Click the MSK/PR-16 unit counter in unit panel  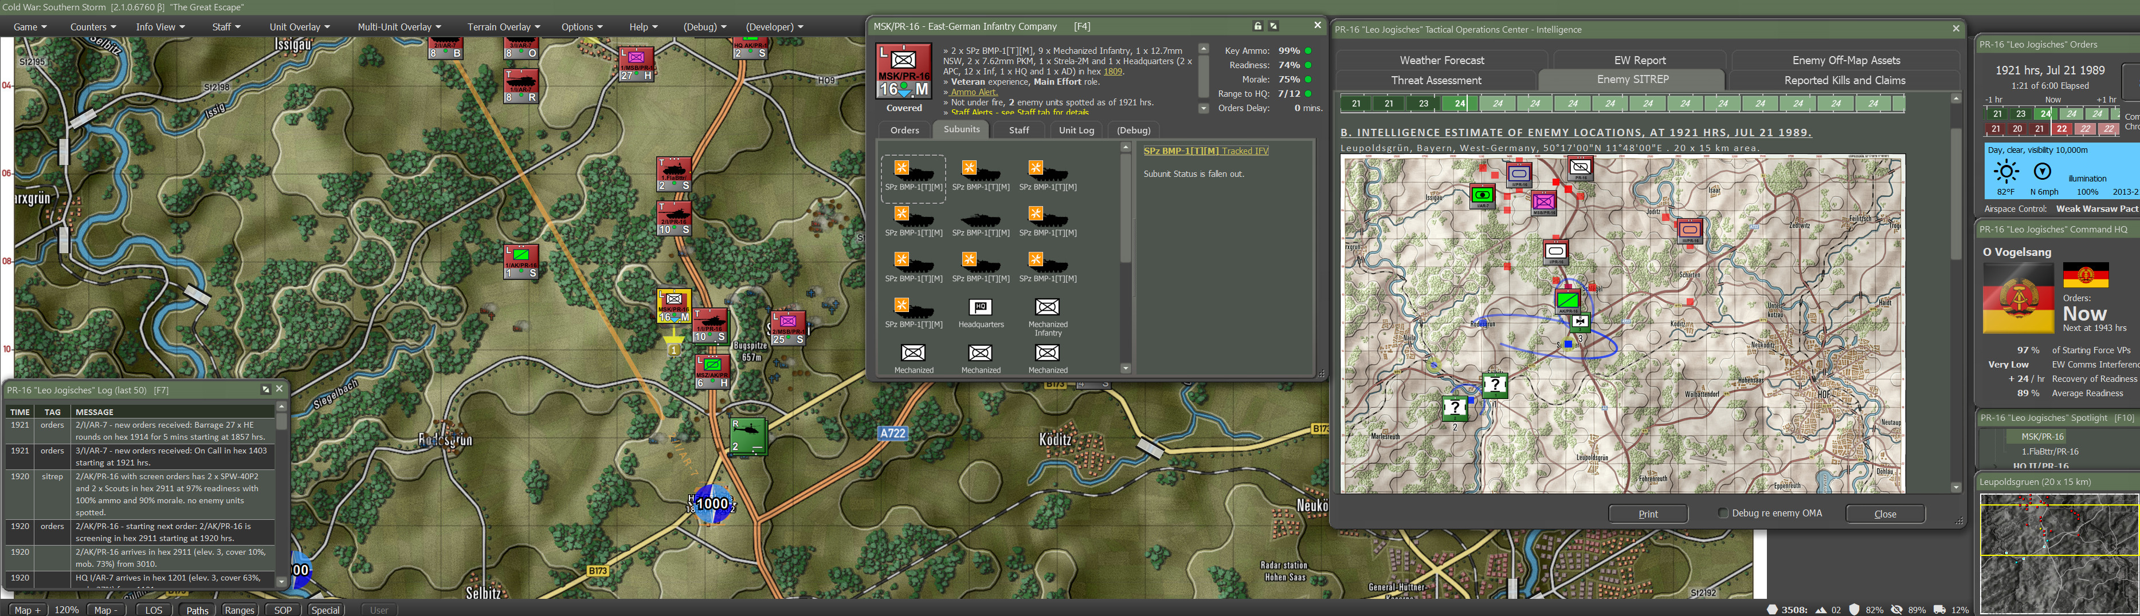pos(904,72)
